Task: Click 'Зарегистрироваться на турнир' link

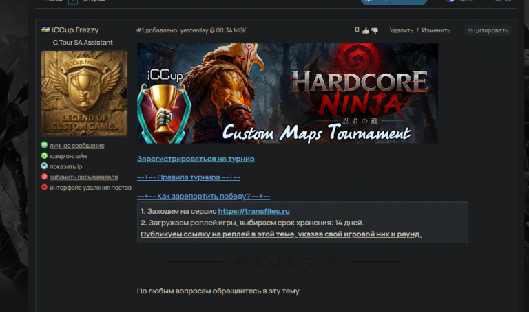Action: 196,159
